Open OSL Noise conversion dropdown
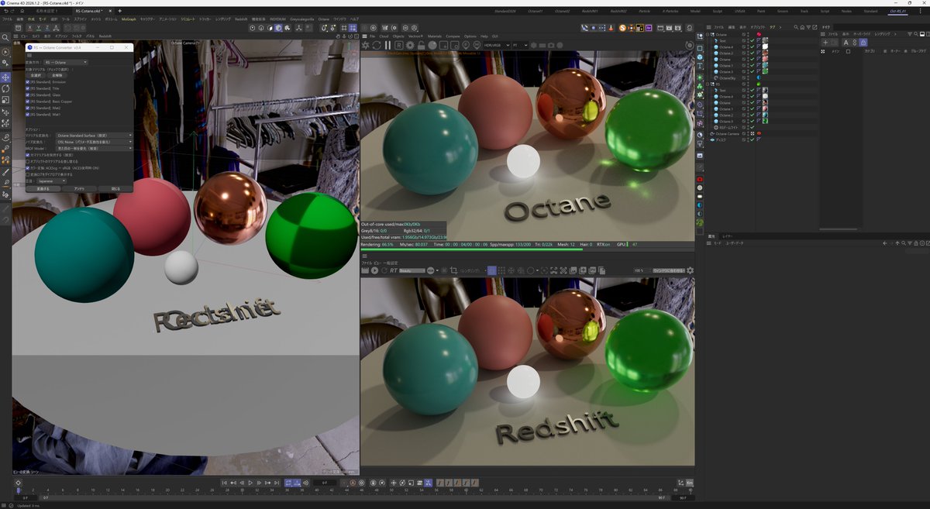 click(94, 142)
